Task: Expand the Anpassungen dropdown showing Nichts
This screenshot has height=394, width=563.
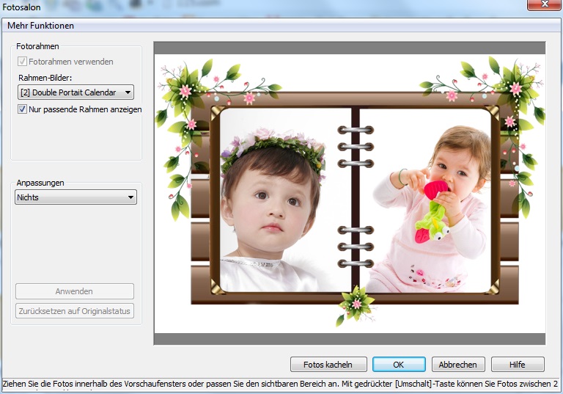Action: pyautogui.click(x=76, y=197)
